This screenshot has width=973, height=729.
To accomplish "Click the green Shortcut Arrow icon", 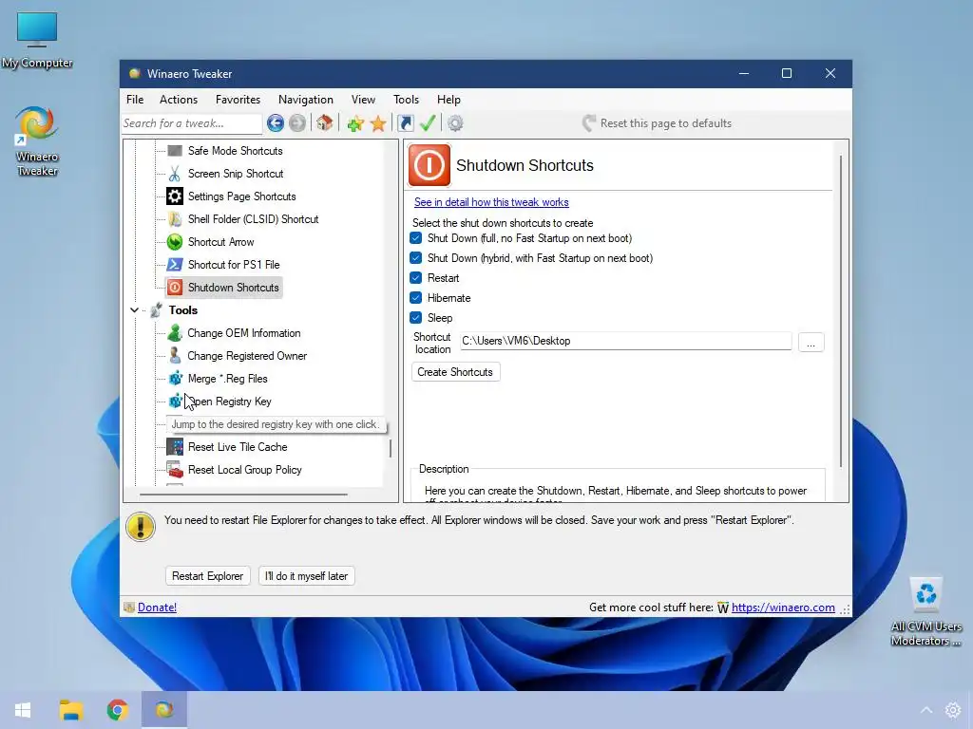I will [175, 242].
